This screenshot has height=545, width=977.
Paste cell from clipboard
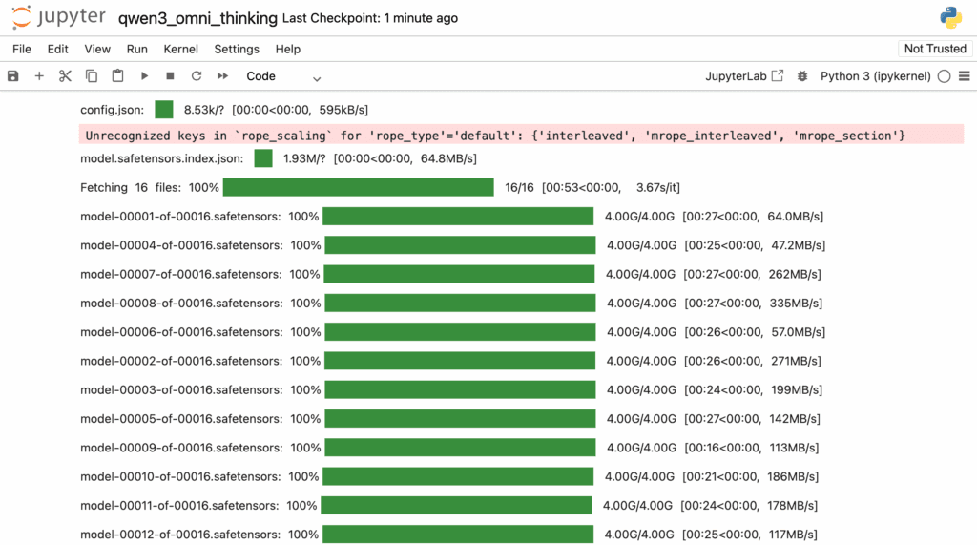coord(117,76)
